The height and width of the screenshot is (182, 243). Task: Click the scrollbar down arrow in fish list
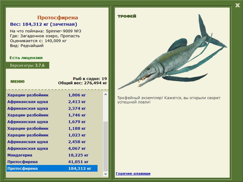click(106, 174)
